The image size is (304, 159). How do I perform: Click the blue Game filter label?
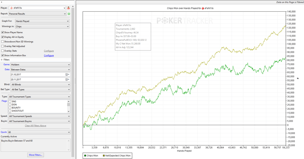pyautogui.click(x=7, y=65)
